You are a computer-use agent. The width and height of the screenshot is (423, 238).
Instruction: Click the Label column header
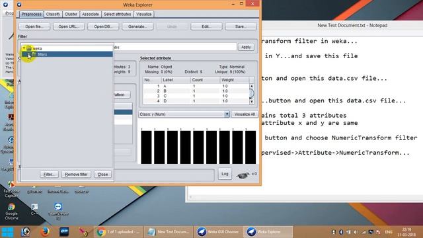[176, 80]
